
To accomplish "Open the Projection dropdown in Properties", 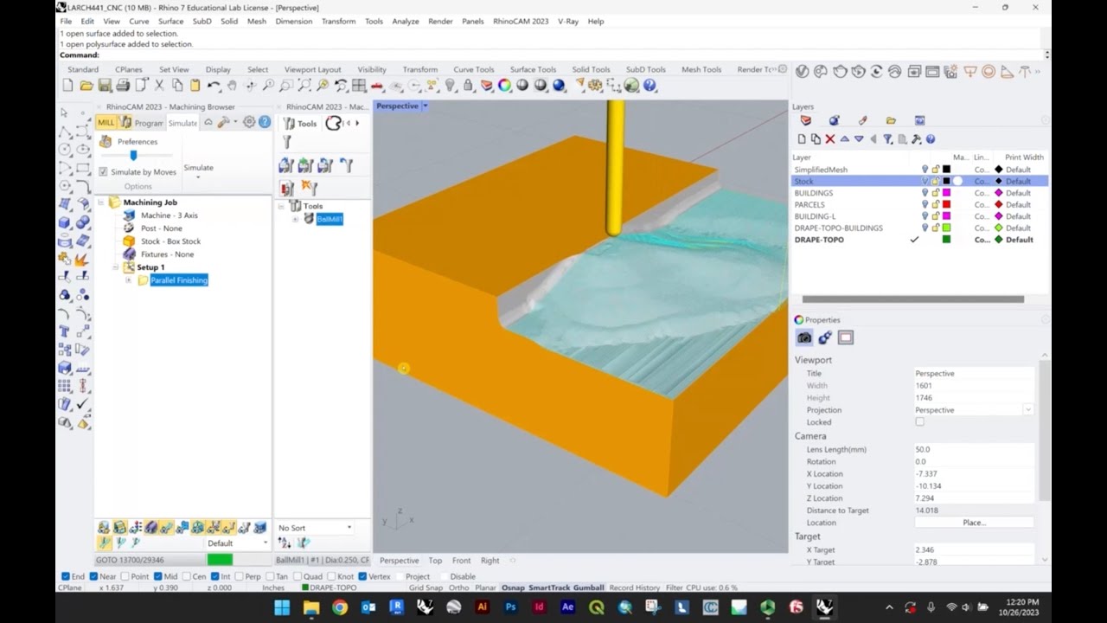I will [1027, 410].
